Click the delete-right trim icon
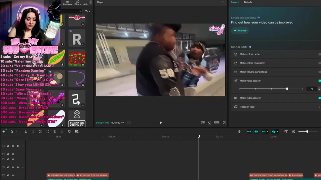321x180 pixels. [x=55, y=131]
